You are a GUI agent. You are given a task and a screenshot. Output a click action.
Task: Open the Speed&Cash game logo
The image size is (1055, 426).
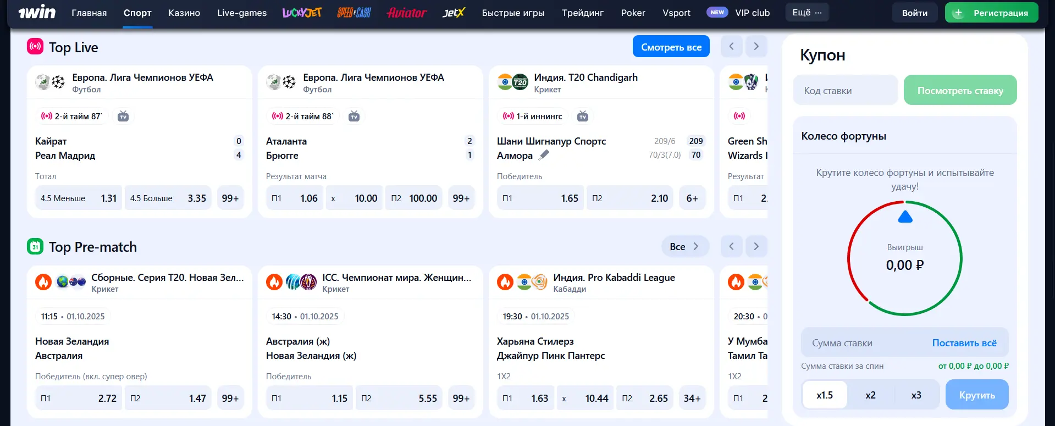(354, 13)
